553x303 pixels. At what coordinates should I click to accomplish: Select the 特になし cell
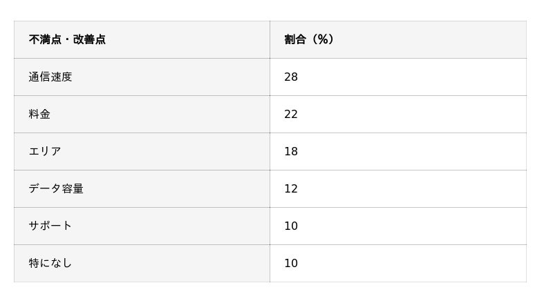tap(50, 263)
